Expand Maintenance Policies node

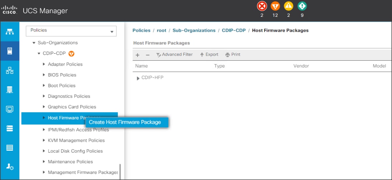click(44, 161)
